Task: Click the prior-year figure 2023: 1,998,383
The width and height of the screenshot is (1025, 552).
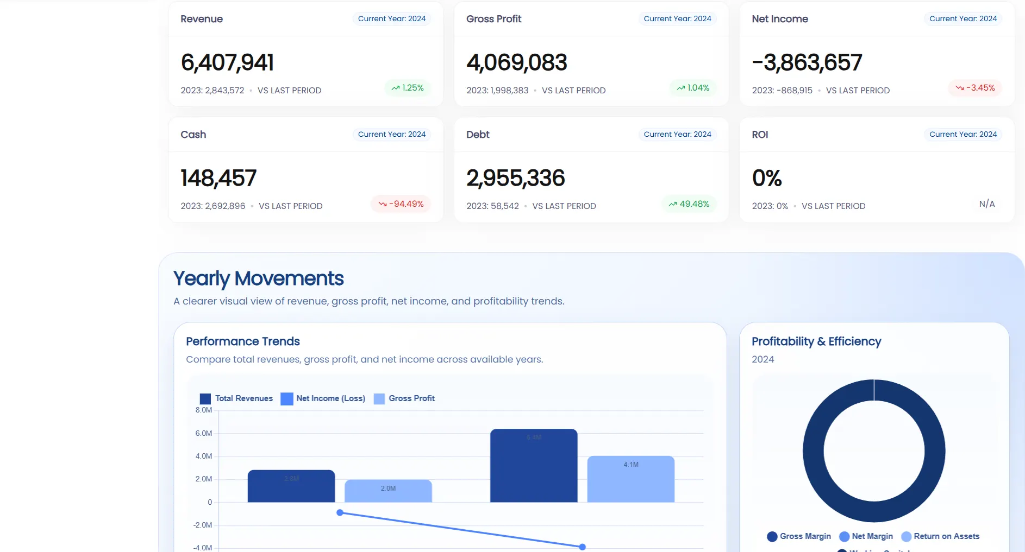Action: coord(497,91)
